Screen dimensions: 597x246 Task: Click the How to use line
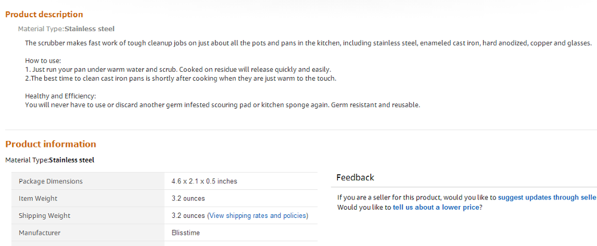click(43, 61)
